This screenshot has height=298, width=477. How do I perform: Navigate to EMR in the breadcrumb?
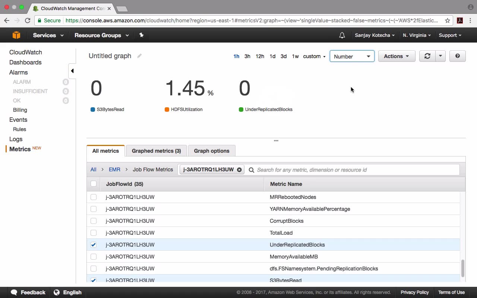tap(114, 169)
